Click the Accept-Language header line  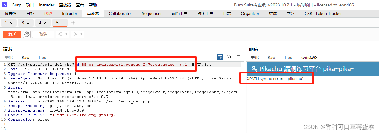[46, 110]
